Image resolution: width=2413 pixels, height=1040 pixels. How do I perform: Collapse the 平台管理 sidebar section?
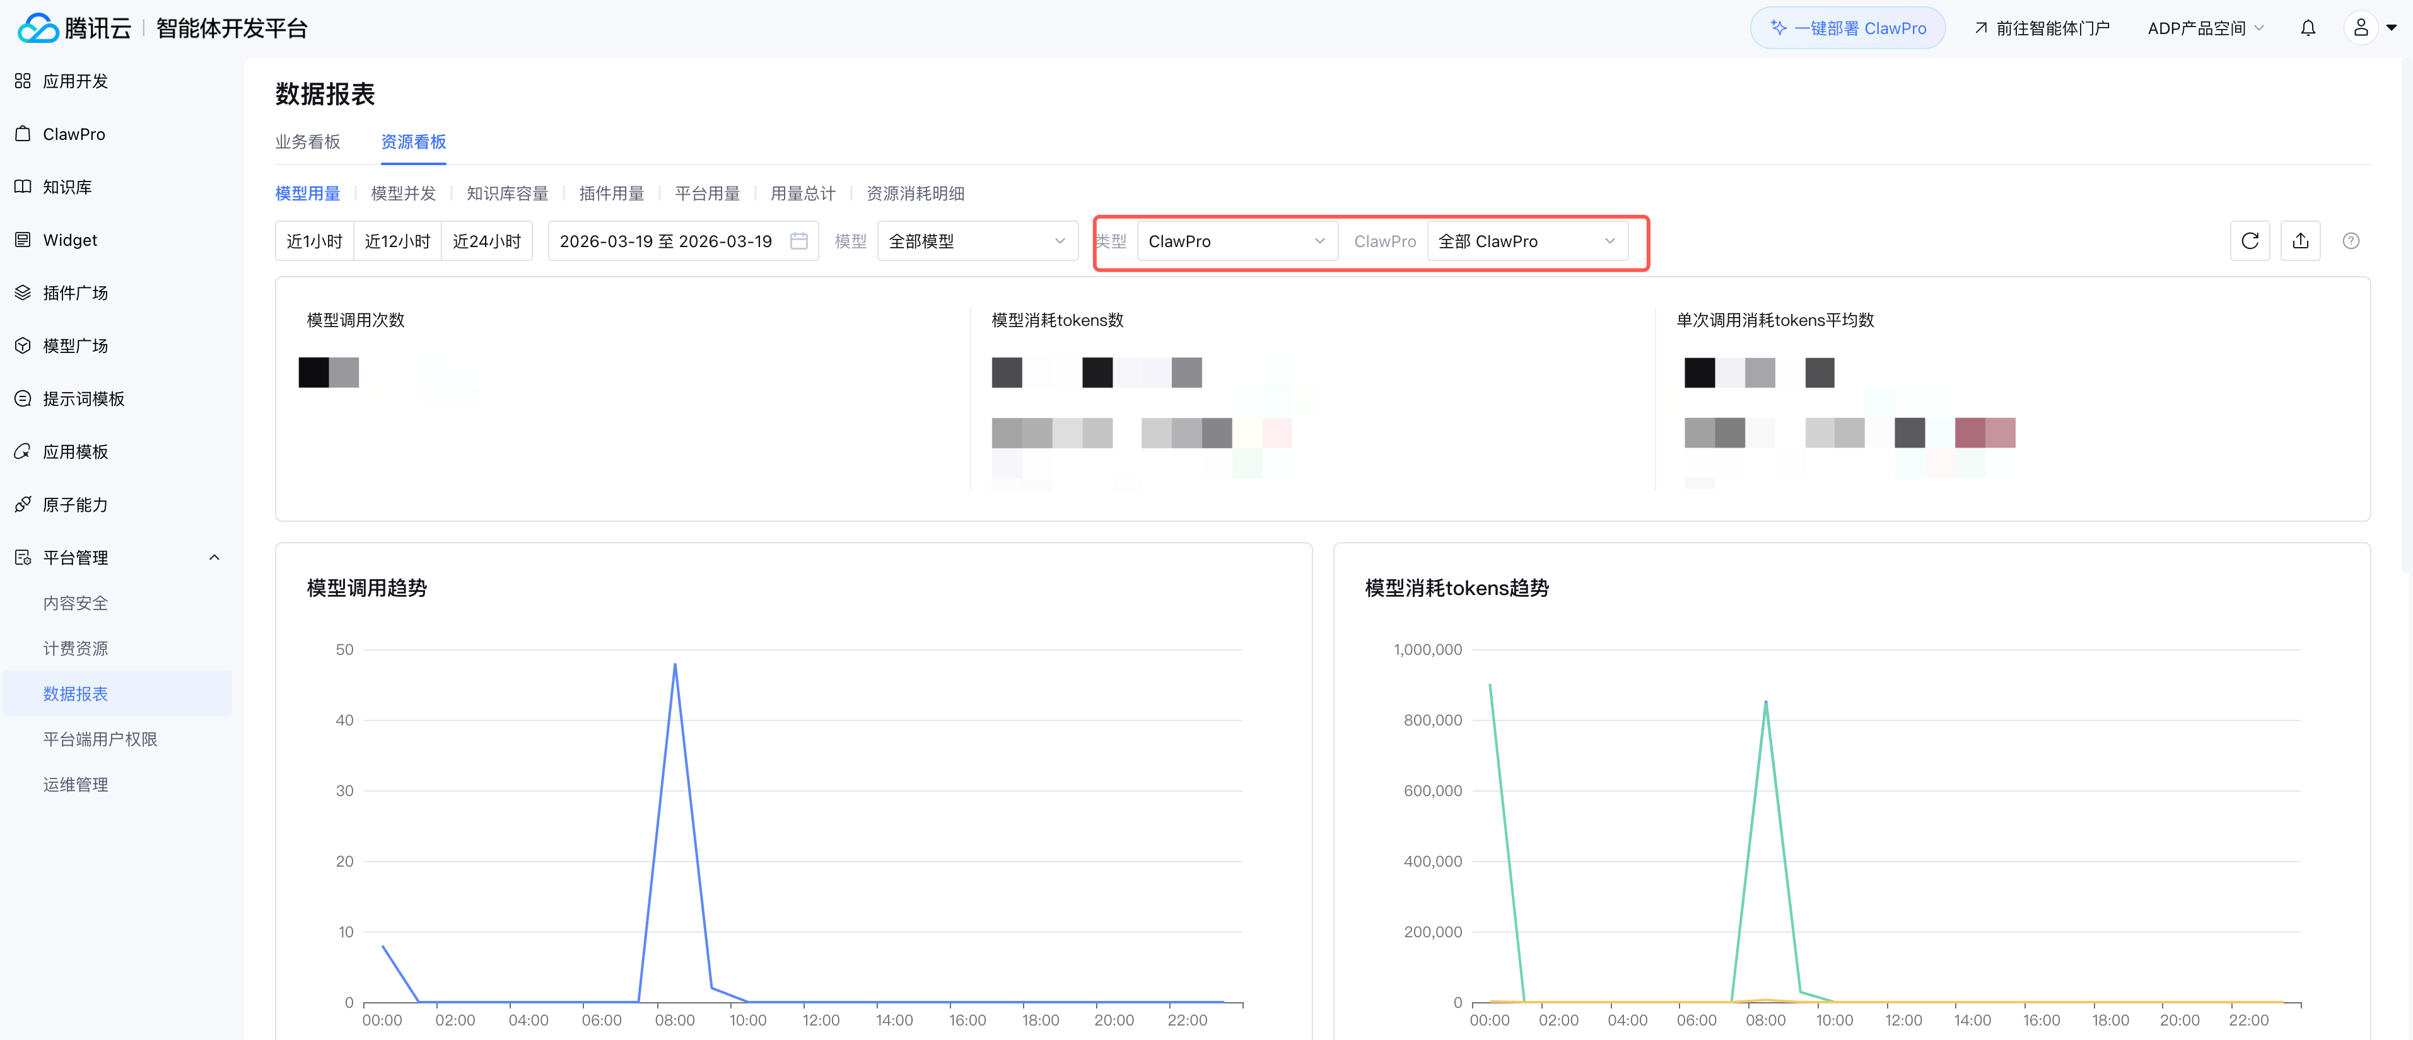[x=214, y=558]
